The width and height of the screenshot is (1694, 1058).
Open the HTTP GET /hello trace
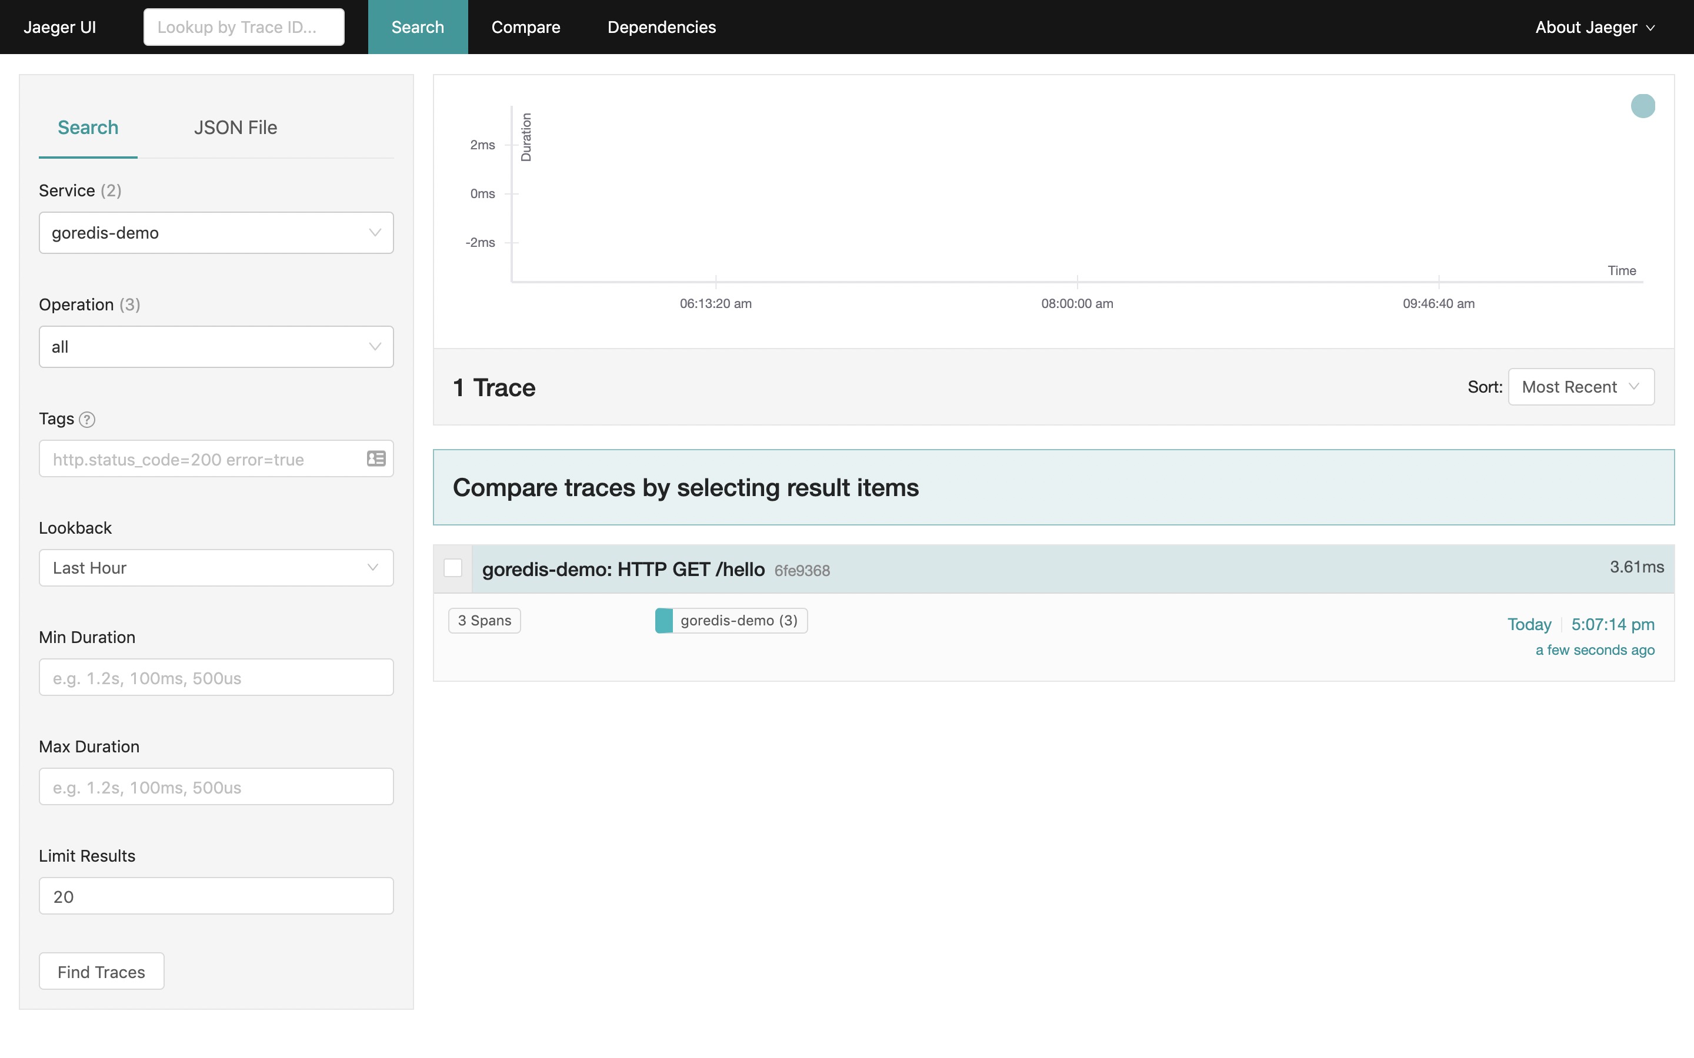[x=623, y=570]
